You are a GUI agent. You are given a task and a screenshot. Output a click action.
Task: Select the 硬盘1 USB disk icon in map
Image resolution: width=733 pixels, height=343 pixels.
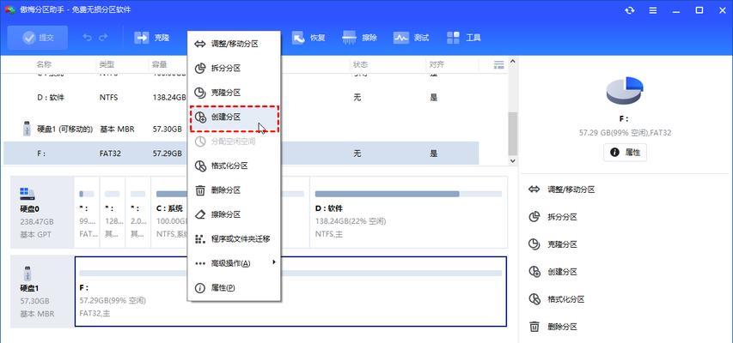tap(27, 273)
